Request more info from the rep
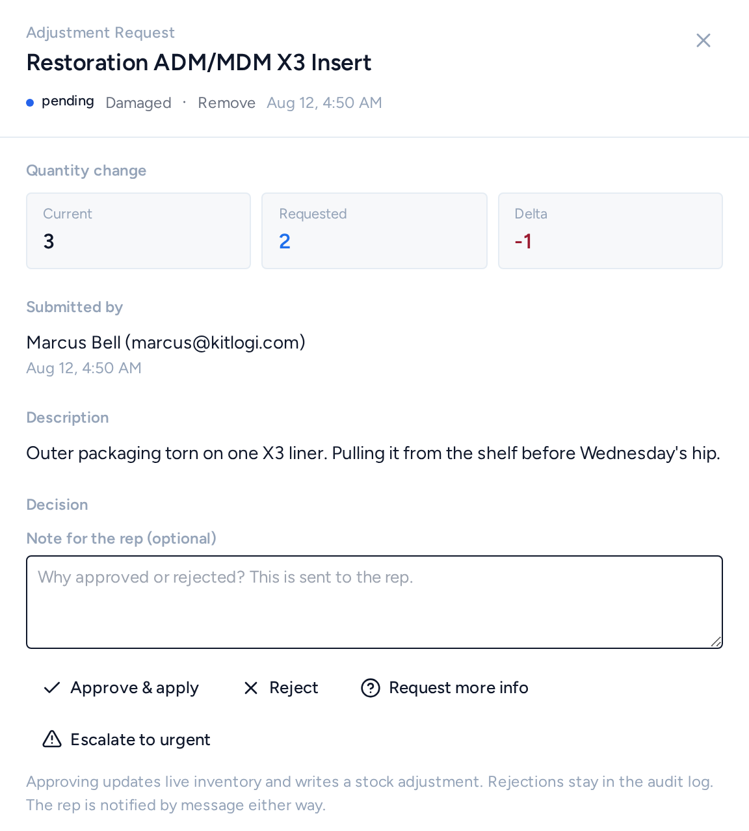The width and height of the screenshot is (749, 831). click(445, 688)
